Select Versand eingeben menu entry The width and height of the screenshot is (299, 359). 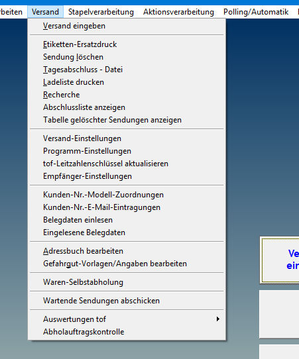[127, 26]
